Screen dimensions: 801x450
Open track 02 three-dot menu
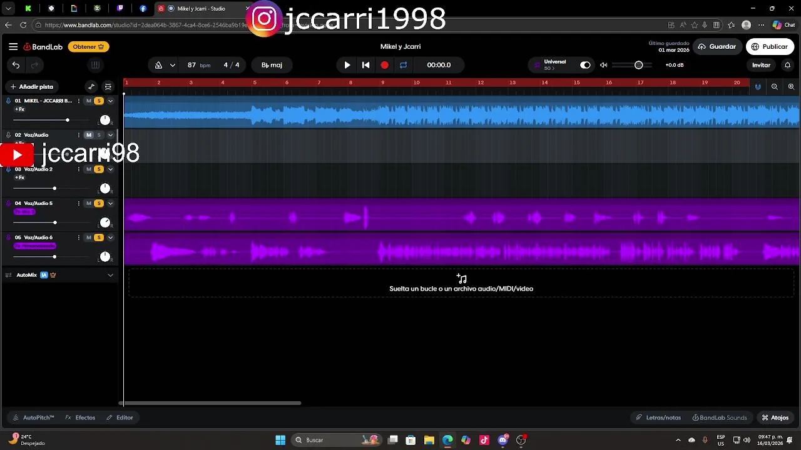(79, 135)
